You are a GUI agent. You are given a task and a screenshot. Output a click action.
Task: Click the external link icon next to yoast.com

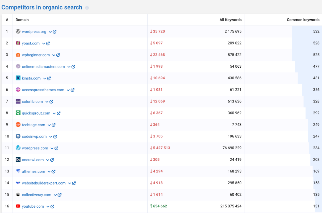pos(48,43)
